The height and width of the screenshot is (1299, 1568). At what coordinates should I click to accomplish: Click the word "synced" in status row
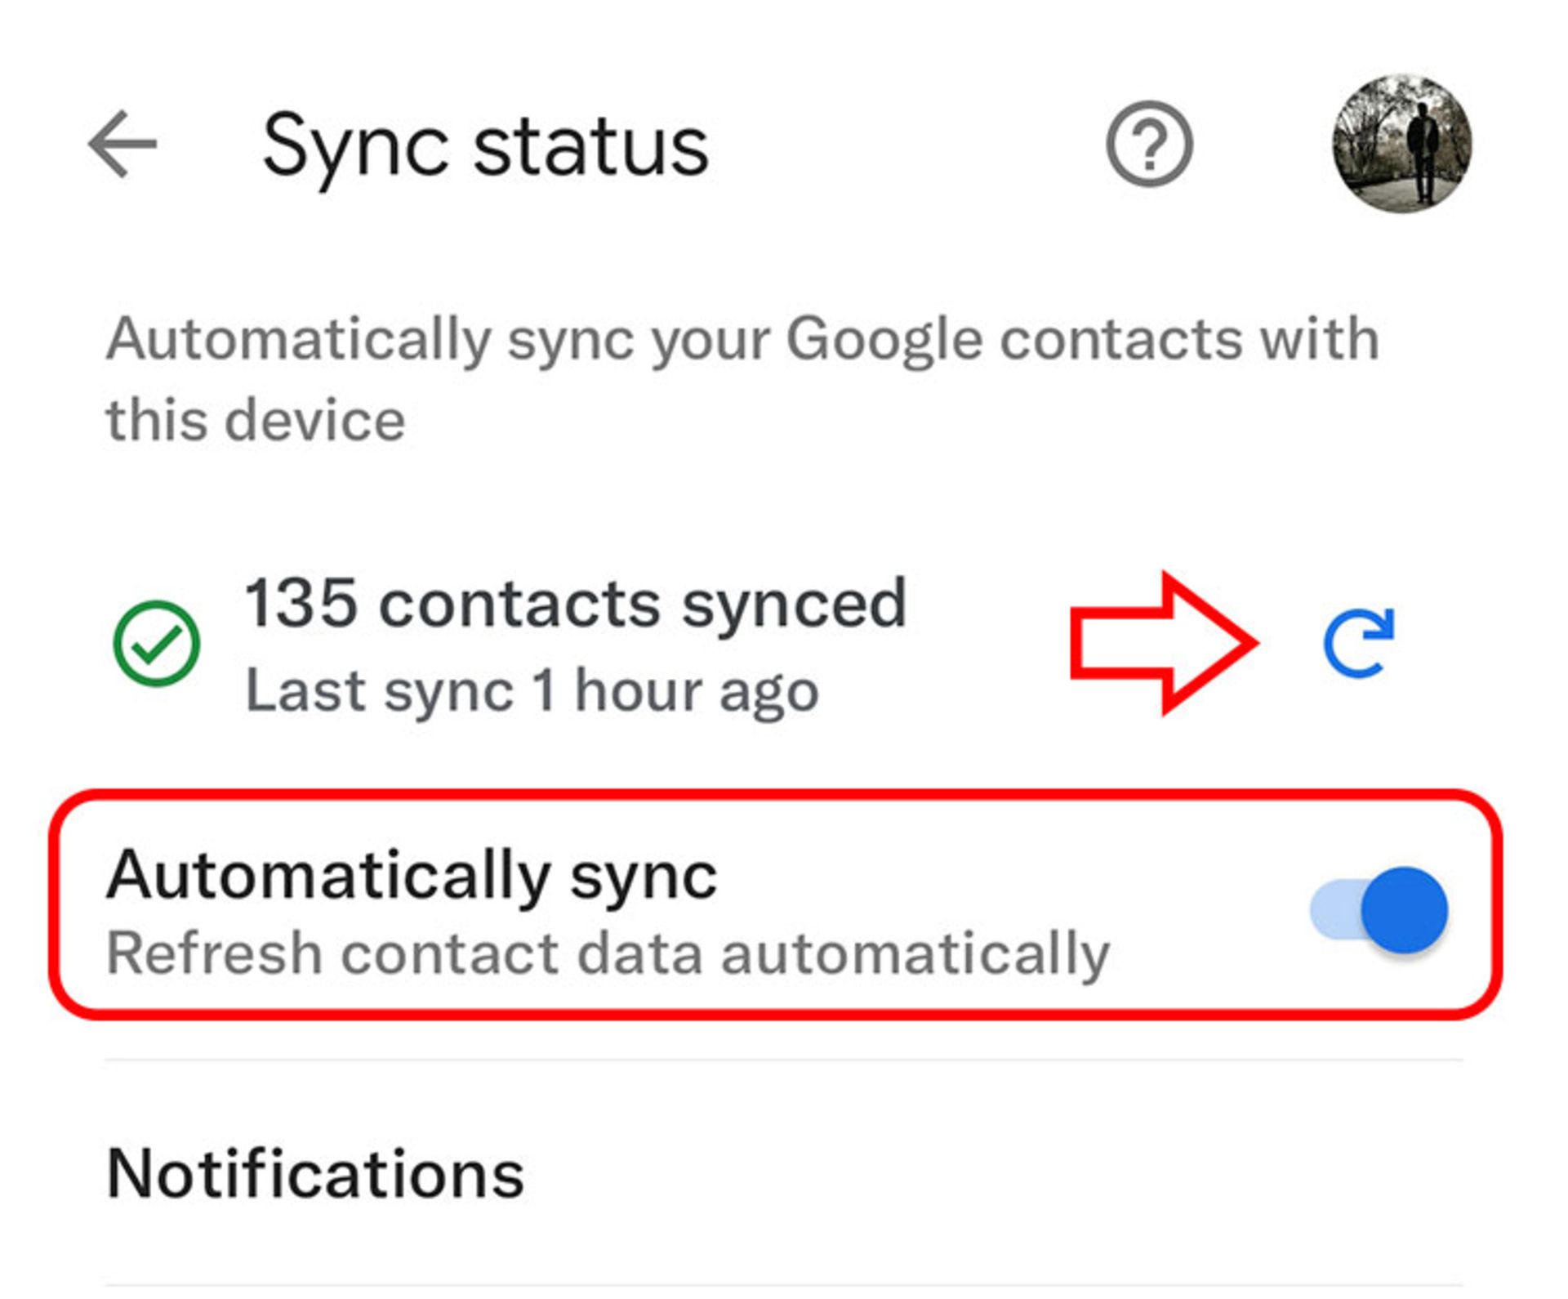pyautogui.click(x=794, y=605)
